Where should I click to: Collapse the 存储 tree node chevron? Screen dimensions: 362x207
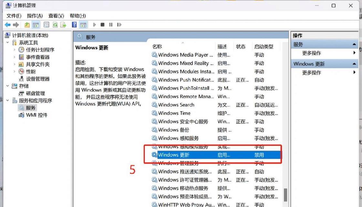8,86
